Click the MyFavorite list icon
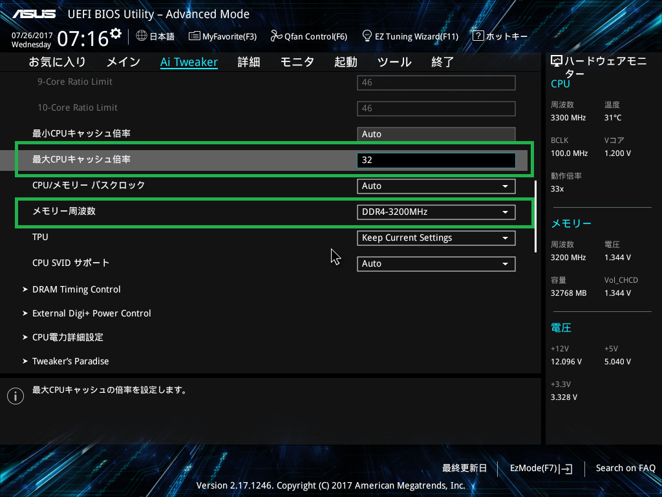Image resolution: width=662 pixels, height=497 pixels. pyautogui.click(x=194, y=36)
